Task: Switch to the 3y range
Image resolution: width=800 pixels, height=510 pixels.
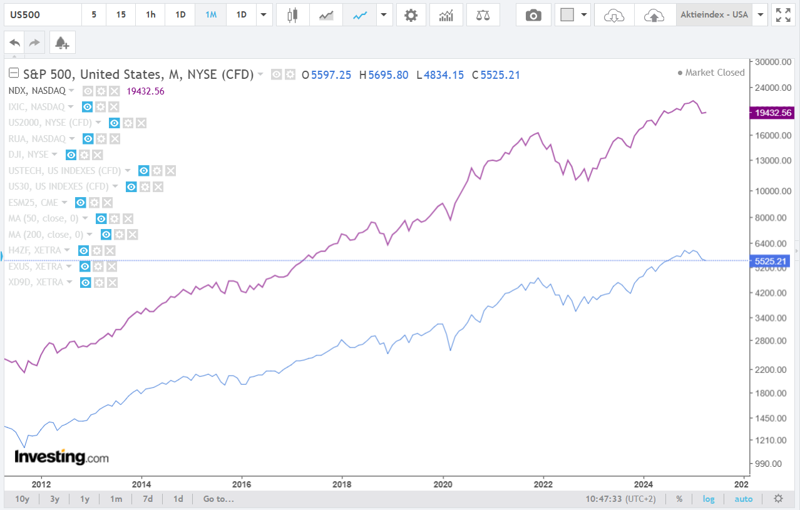Action: point(54,499)
